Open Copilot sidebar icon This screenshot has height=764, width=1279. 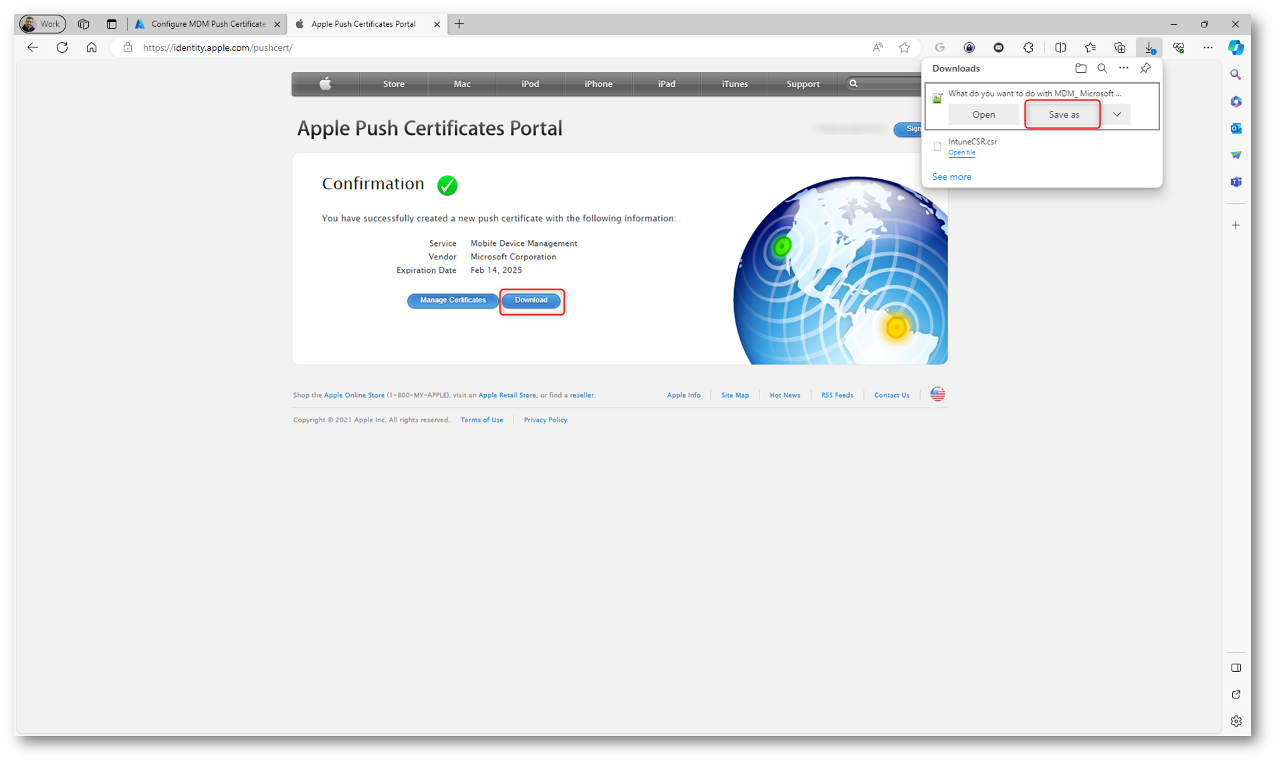(x=1236, y=47)
